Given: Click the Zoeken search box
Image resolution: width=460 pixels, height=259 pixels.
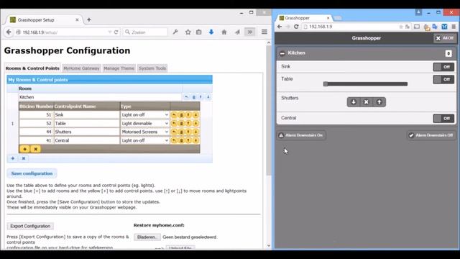Looking at the screenshot, I should point(145,32).
